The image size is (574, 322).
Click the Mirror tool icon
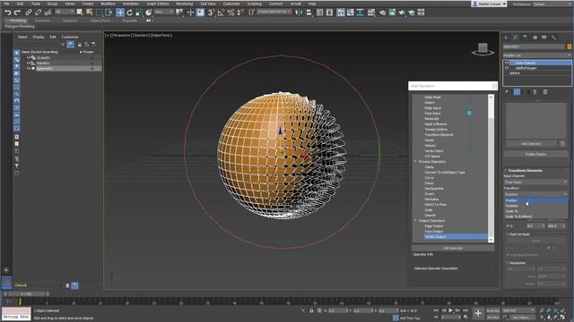[x=299, y=13]
